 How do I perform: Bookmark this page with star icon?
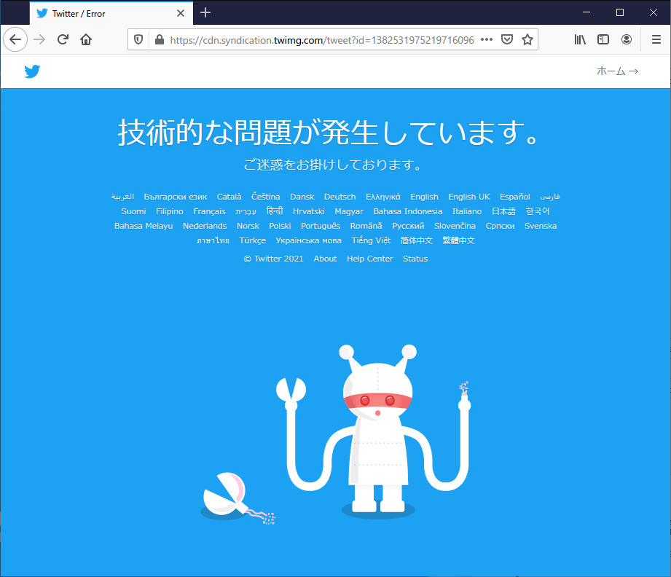tap(527, 40)
